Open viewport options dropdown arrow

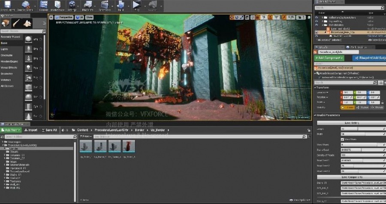[51, 18]
